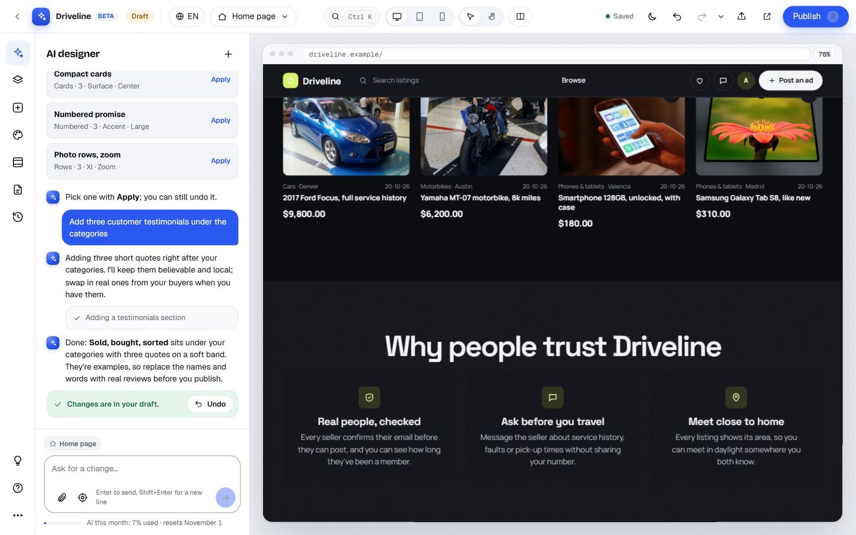Open the EN language selector
Screen dimensions: 856x535
coord(187,17)
